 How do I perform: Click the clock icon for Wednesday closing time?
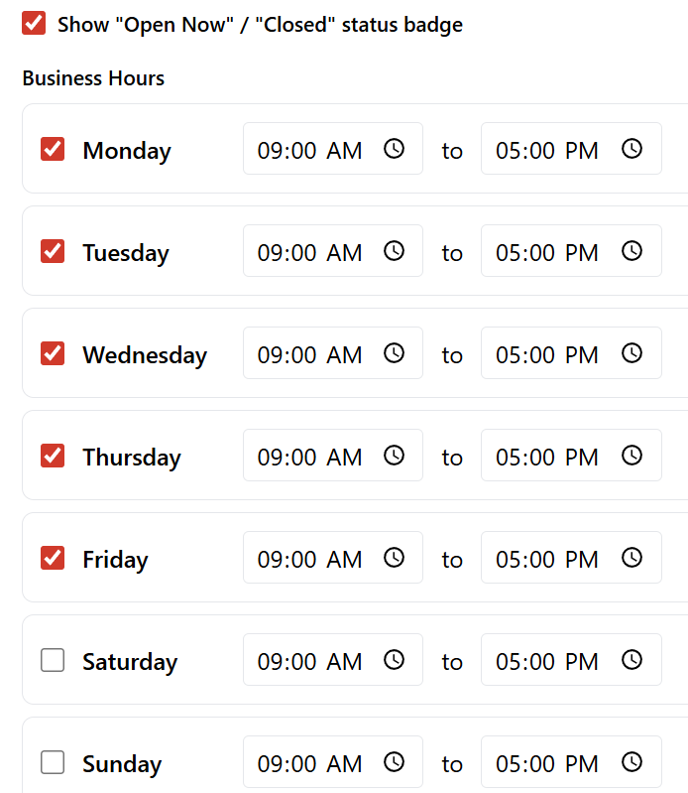point(632,353)
